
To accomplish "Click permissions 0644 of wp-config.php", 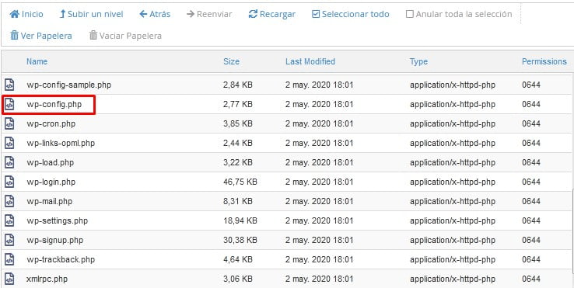I will 531,105.
